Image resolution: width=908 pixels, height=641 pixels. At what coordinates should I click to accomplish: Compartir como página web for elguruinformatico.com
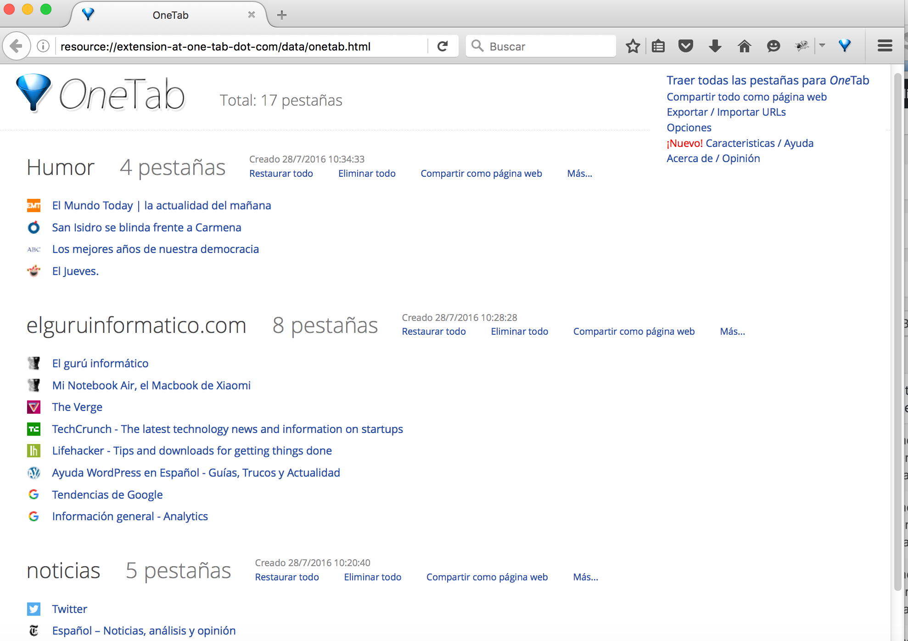[x=634, y=332]
